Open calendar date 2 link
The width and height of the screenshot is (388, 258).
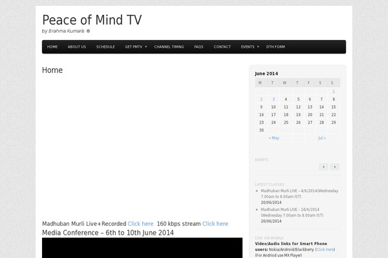(x=261, y=99)
